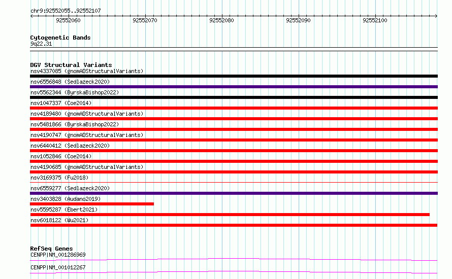Open variant nsv1052846 (Coe2014) label
This screenshot has height=279, width=452.
61,156
